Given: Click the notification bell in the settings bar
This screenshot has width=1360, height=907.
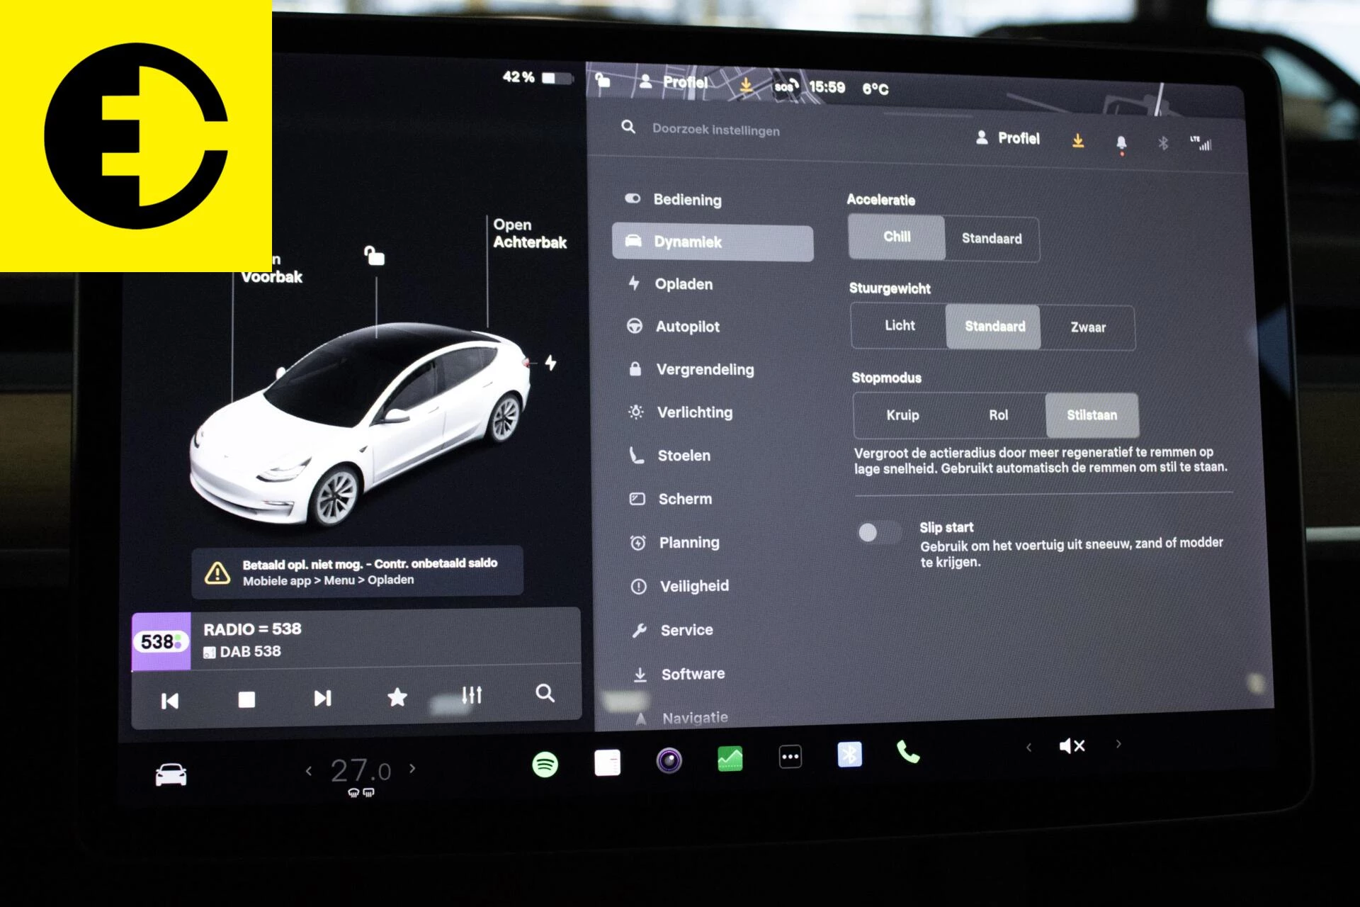Looking at the screenshot, I should coord(1121,140).
